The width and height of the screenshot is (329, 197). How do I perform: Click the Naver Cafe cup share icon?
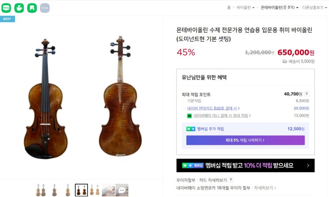(19, 8)
